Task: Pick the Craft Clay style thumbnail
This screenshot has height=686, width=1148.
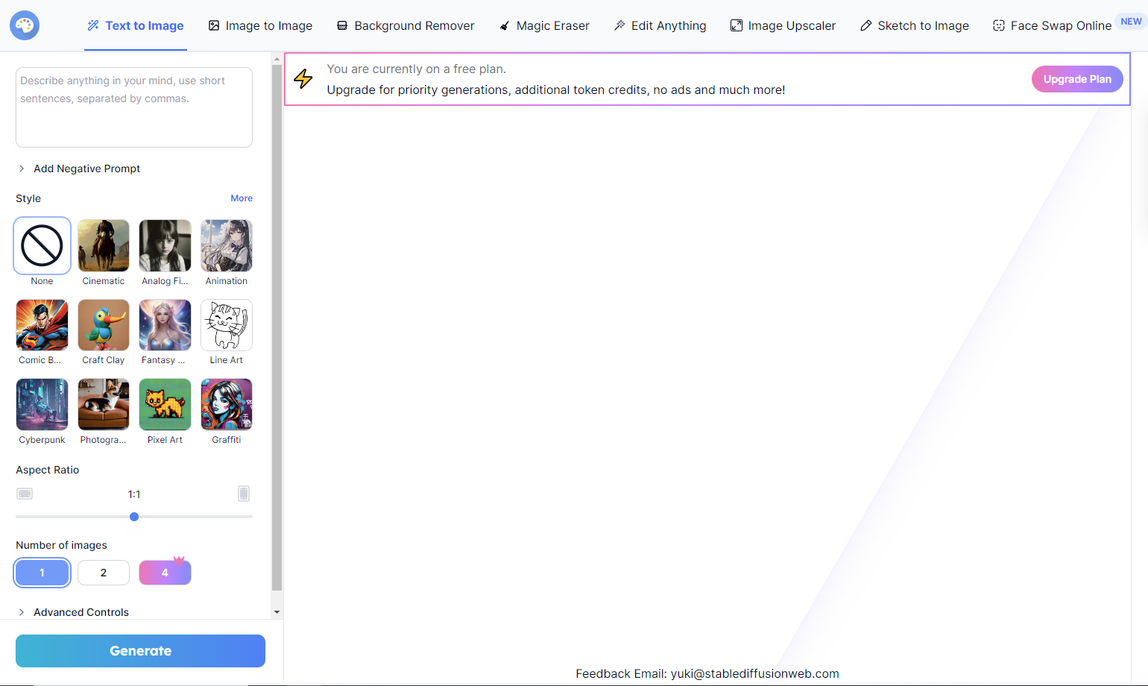Action: point(104,325)
